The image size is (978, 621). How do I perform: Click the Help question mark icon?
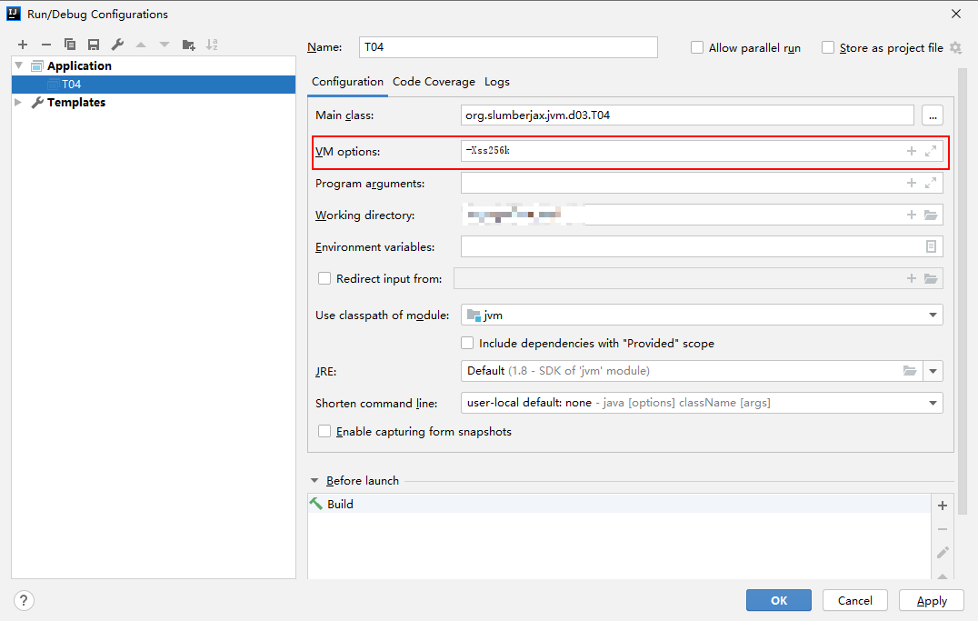point(25,600)
